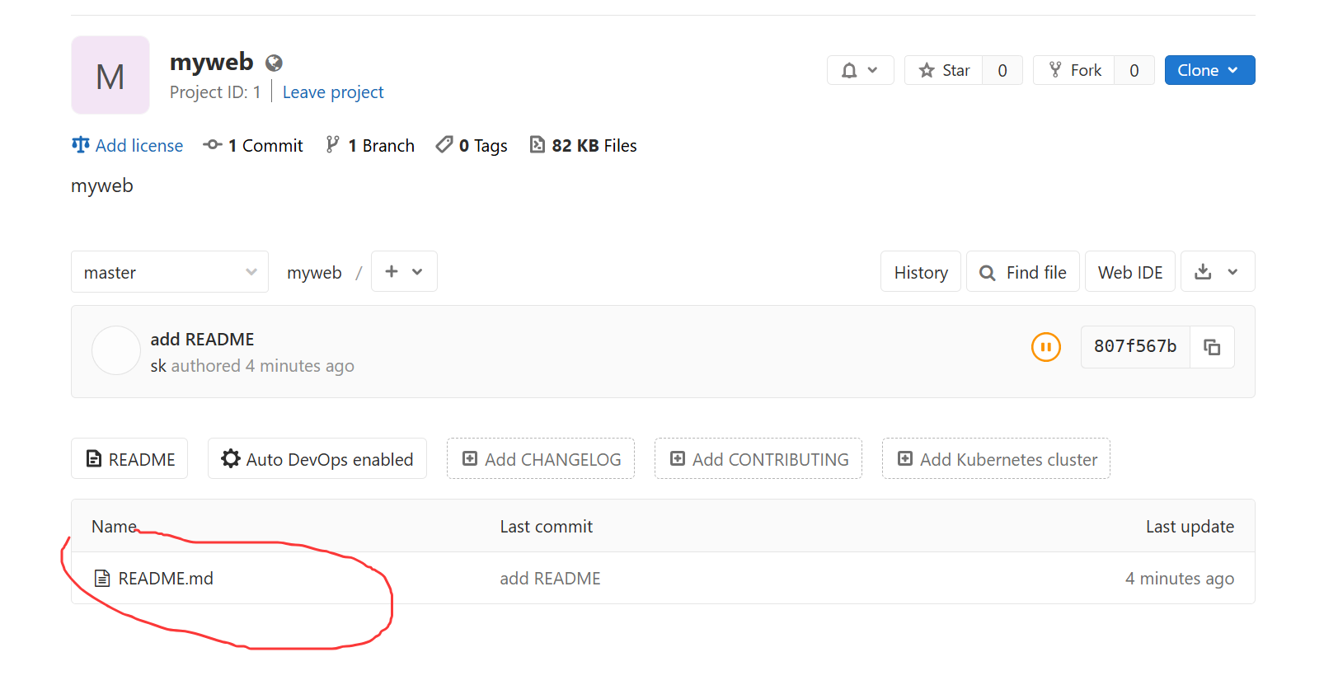
Task: Click the Find file button
Action: (x=1022, y=272)
